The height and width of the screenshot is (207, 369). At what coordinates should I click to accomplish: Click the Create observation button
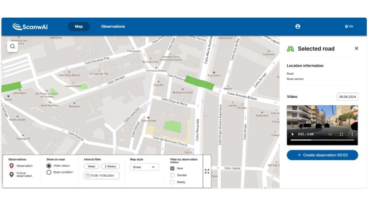322,155
